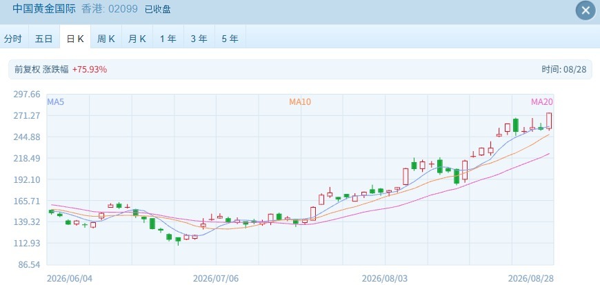Click the 297.66 price axis label

[x=27, y=95]
